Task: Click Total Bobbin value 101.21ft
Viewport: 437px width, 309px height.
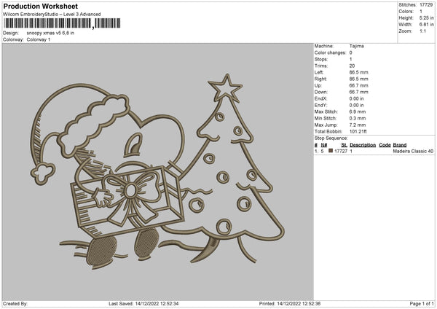Action: coord(358,132)
